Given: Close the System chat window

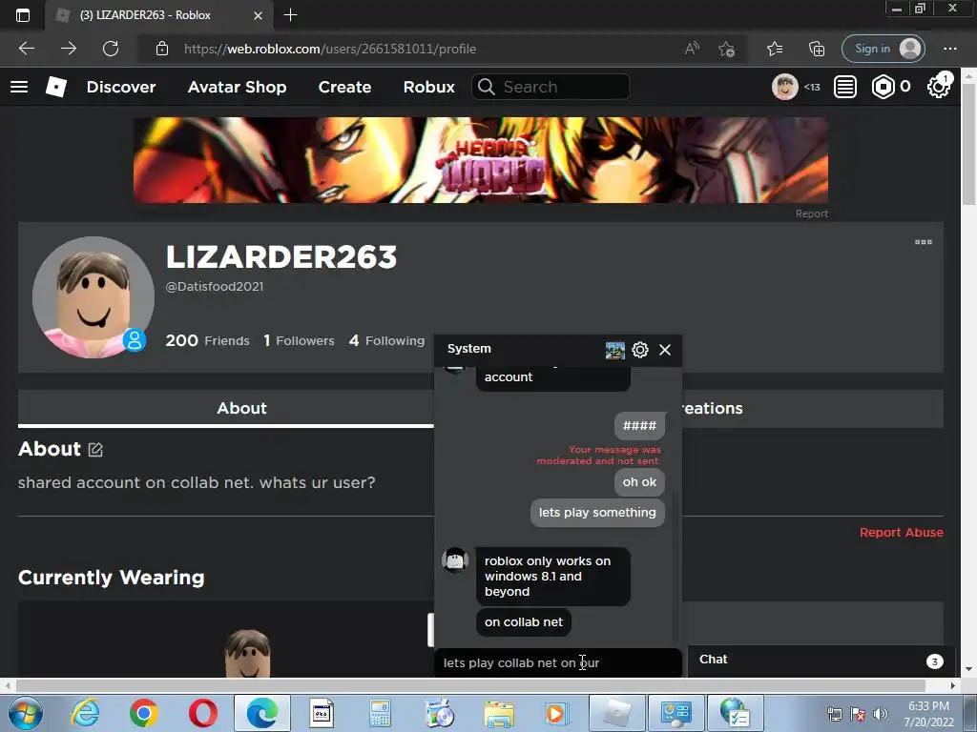Looking at the screenshot, I should click(665, 350).
